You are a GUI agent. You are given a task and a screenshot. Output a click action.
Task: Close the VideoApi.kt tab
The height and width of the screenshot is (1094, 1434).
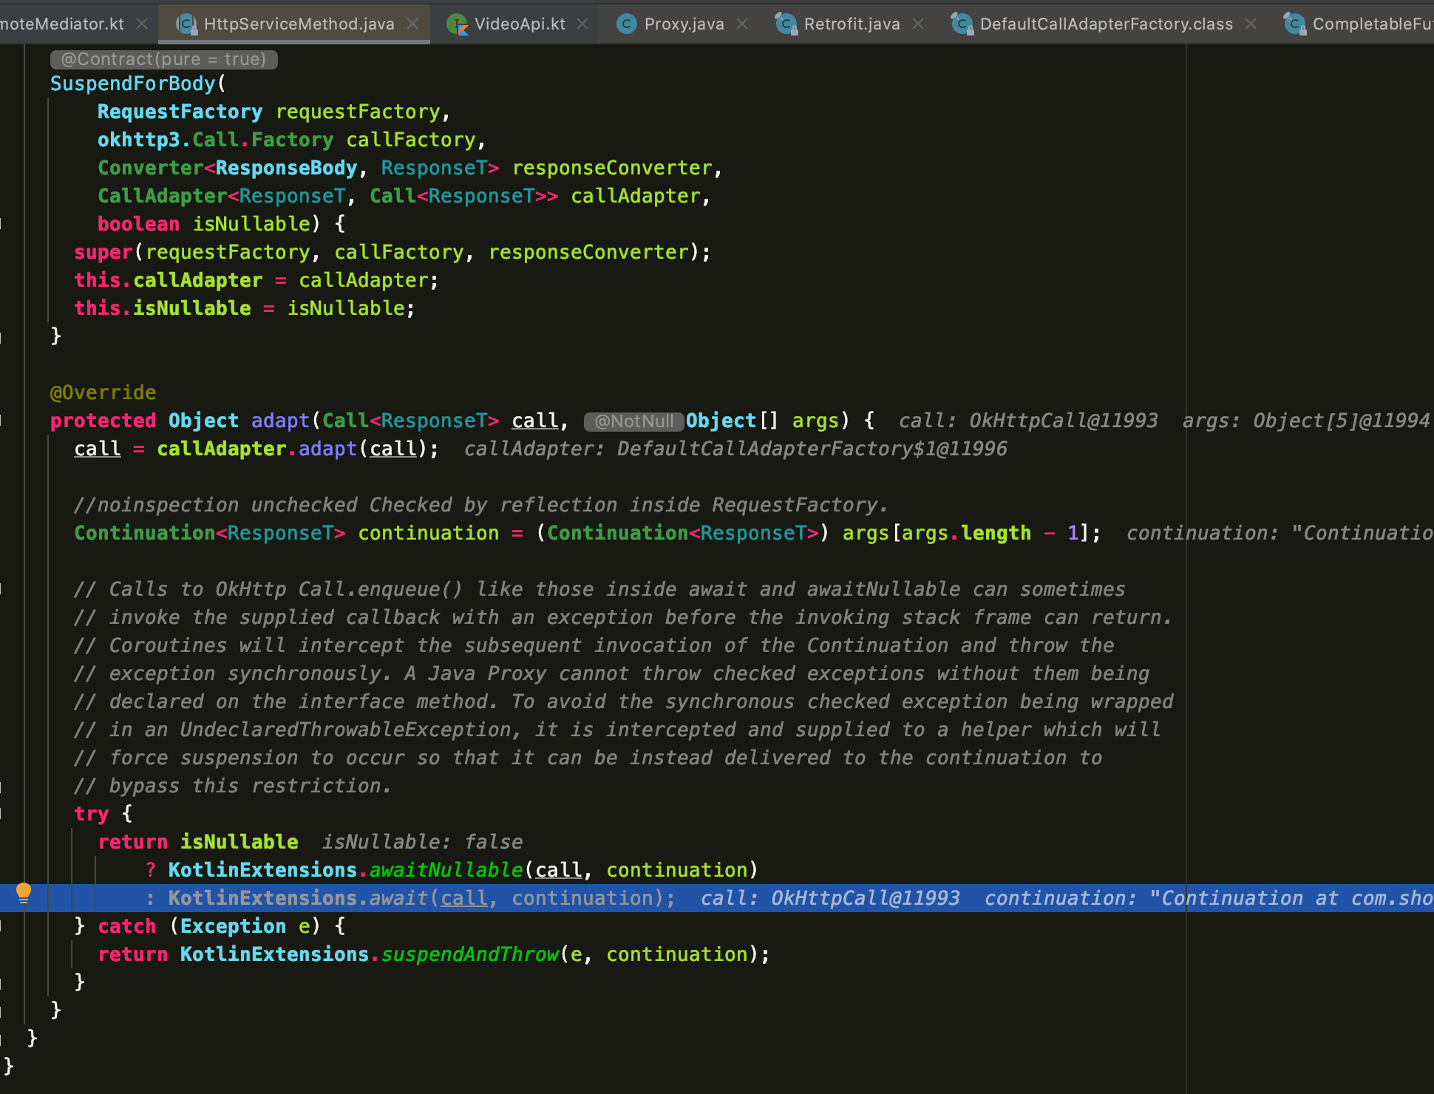tap(582, 24)
